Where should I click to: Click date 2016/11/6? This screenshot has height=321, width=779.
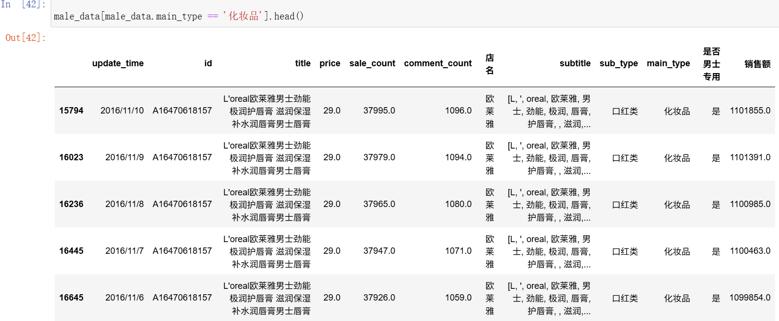125,298
